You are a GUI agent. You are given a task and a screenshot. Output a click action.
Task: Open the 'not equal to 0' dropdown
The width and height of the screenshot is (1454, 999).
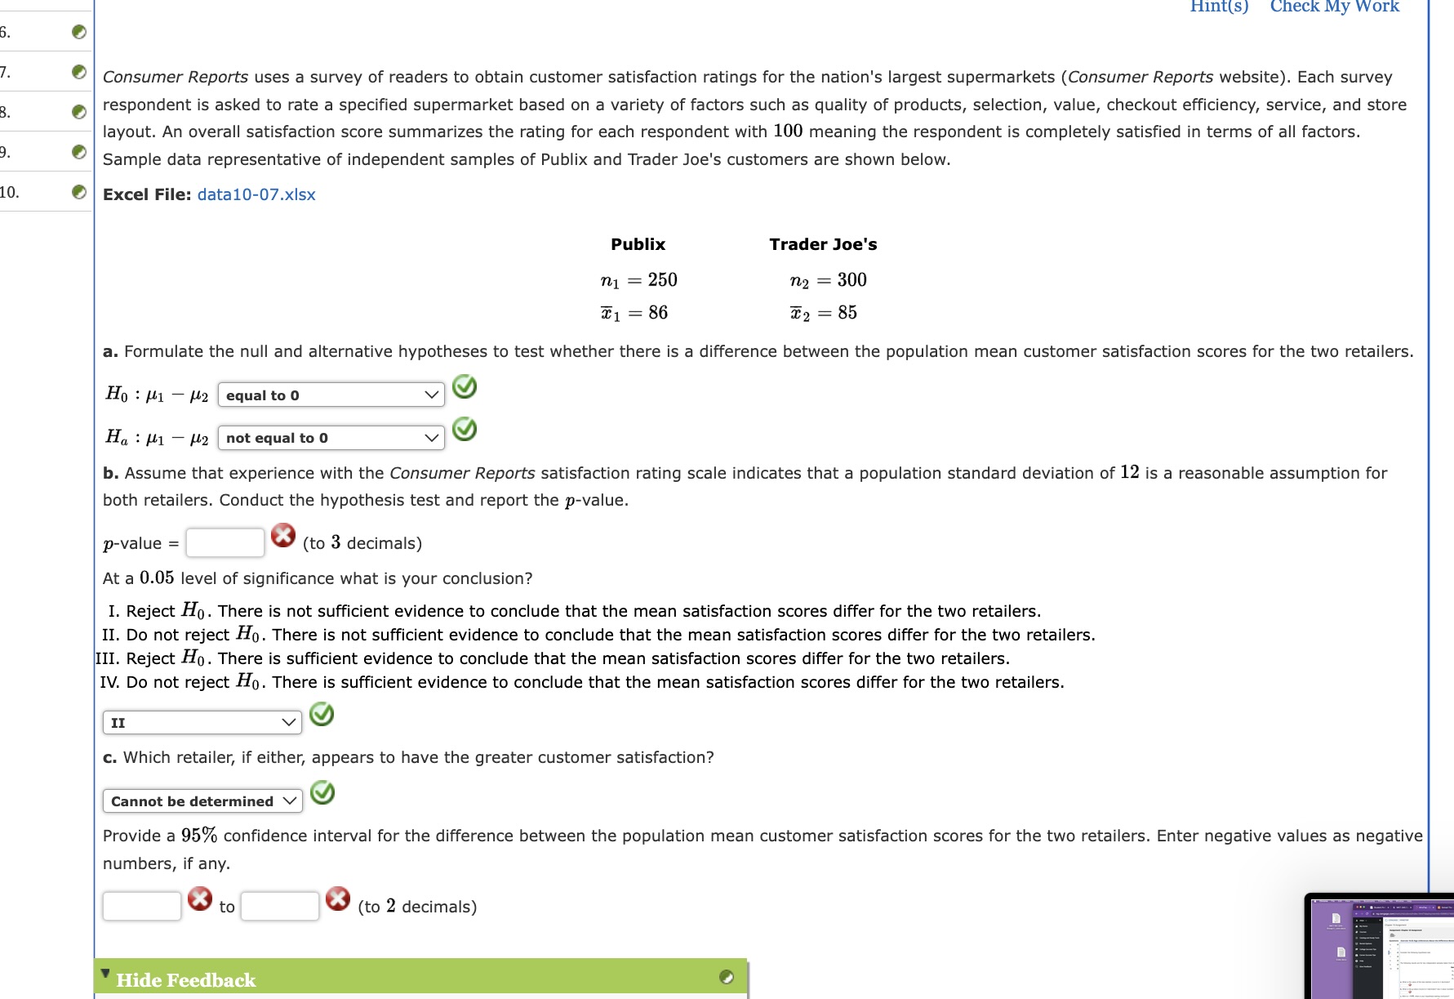point(330,438)
